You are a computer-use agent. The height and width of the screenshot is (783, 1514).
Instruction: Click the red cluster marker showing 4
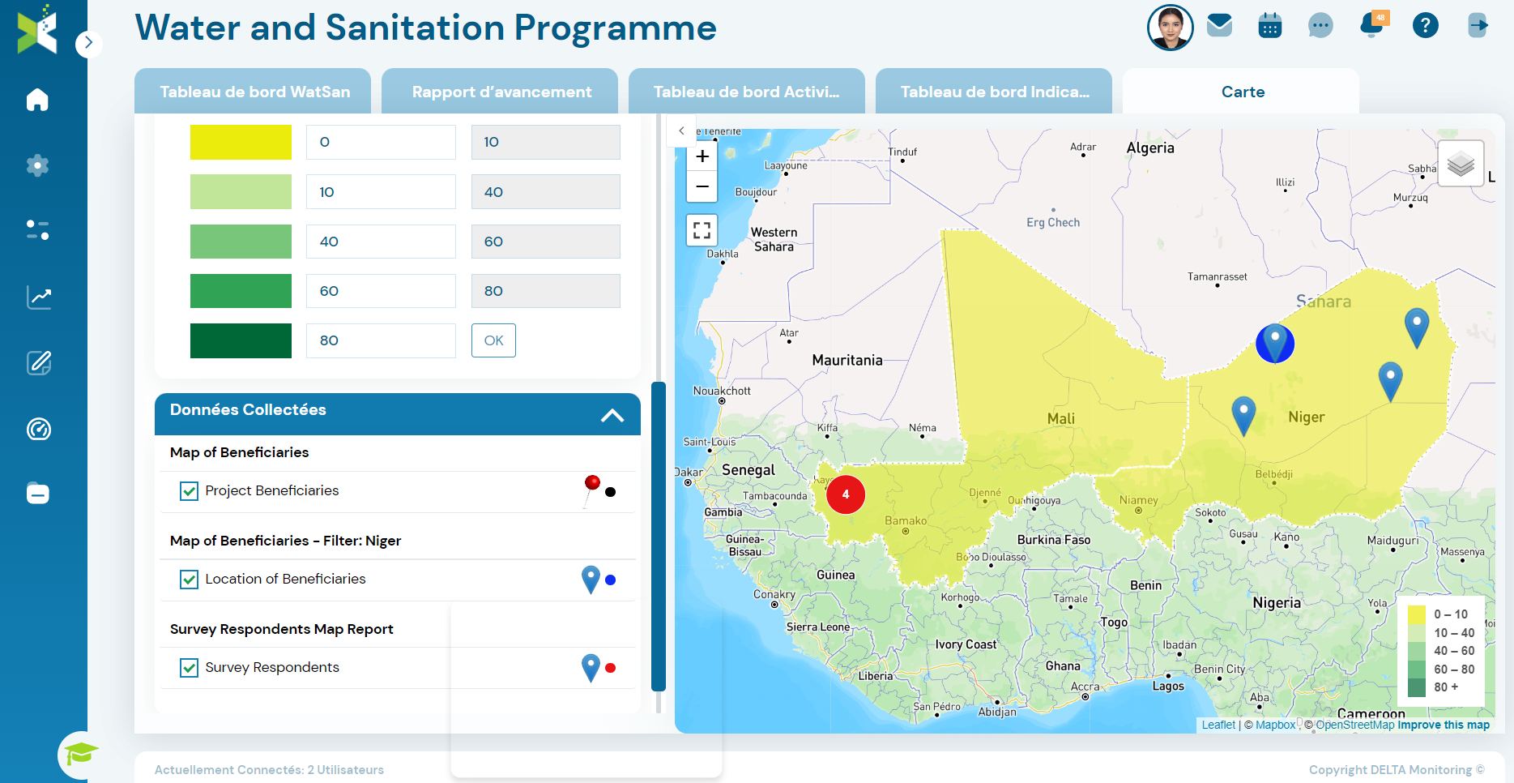click(847, 494)
